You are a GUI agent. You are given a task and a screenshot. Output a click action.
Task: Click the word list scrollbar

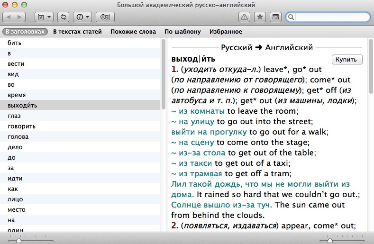(x=164, y=74)
